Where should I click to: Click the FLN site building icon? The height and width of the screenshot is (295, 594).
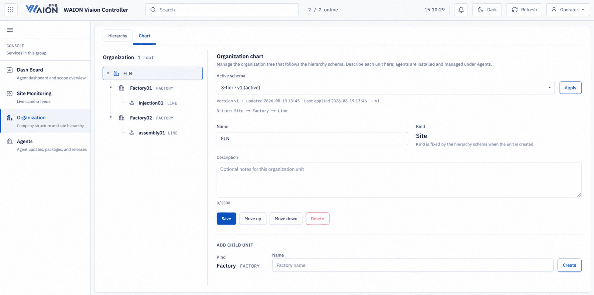pos(117,73)
